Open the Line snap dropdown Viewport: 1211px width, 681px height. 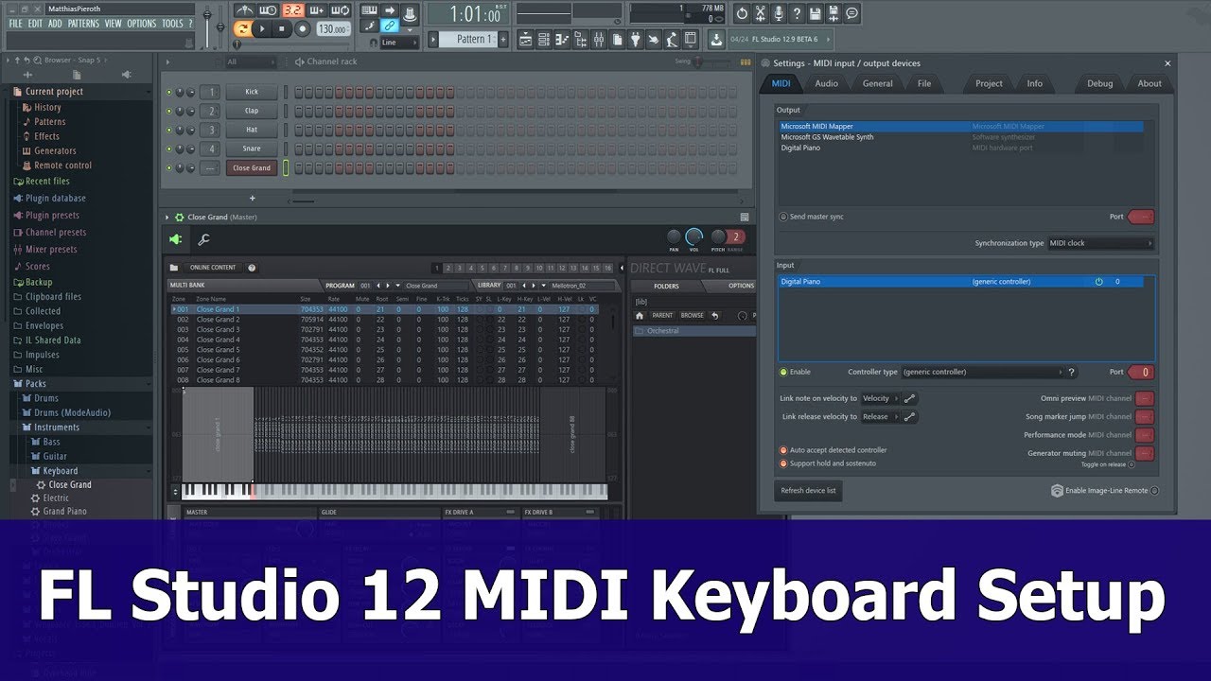(400, 43)
